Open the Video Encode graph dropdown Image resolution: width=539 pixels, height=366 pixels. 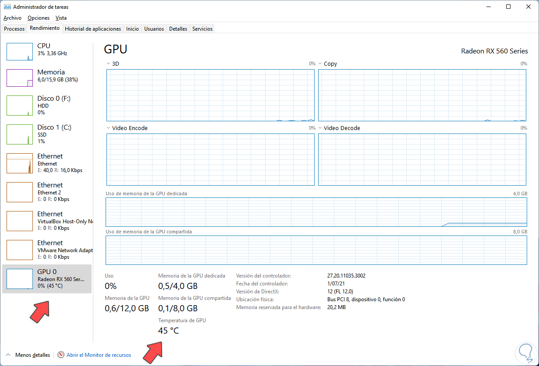point(108,128)
